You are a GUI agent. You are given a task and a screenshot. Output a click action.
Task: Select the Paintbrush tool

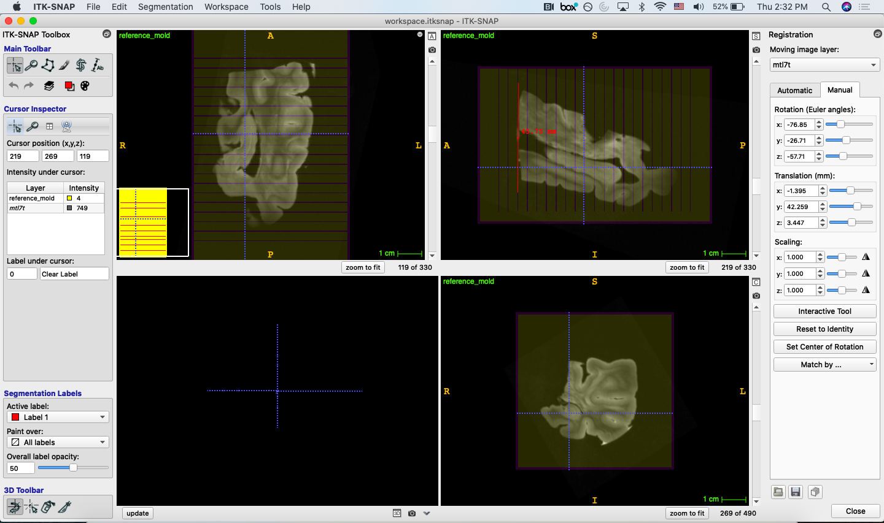point(64,65)
